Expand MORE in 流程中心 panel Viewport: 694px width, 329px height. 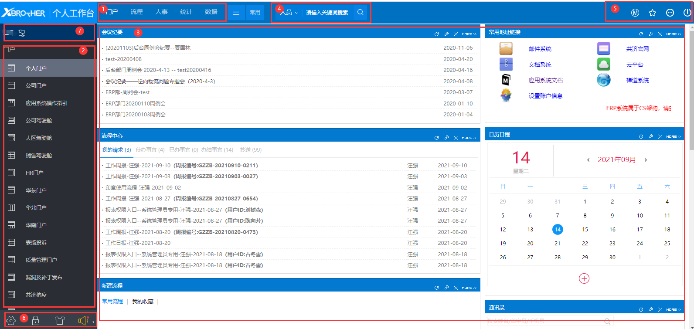[469, 138]
